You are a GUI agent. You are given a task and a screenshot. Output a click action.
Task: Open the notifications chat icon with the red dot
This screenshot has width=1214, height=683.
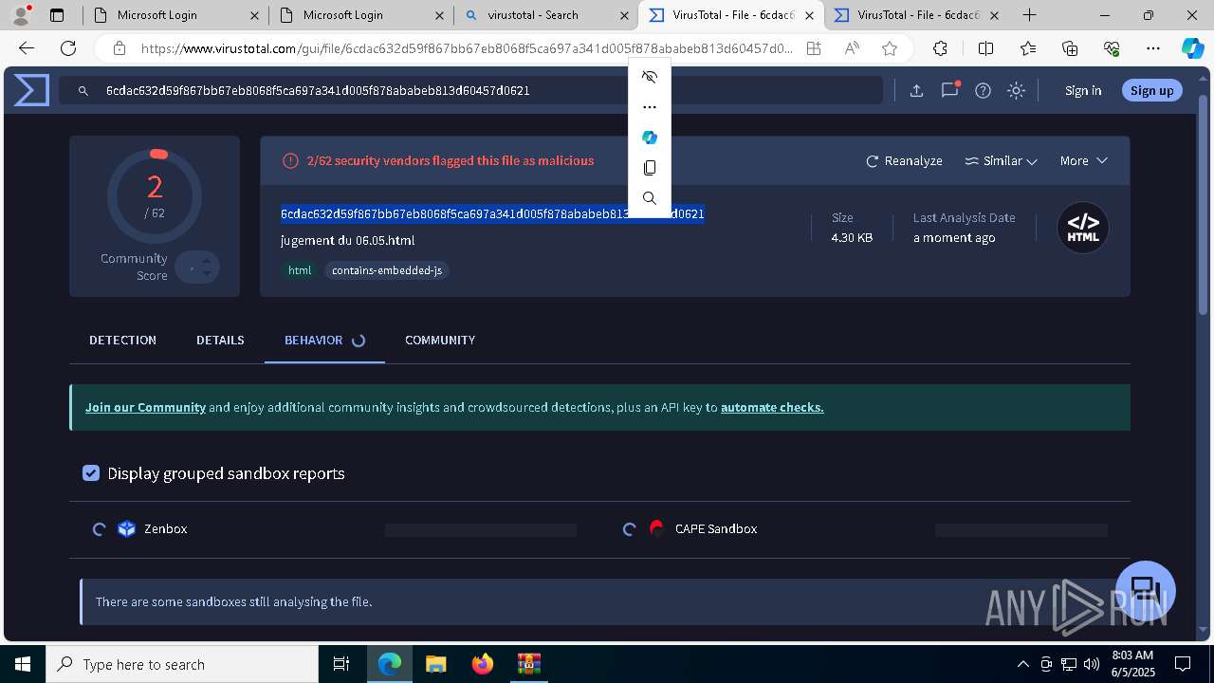pos(949,90)
